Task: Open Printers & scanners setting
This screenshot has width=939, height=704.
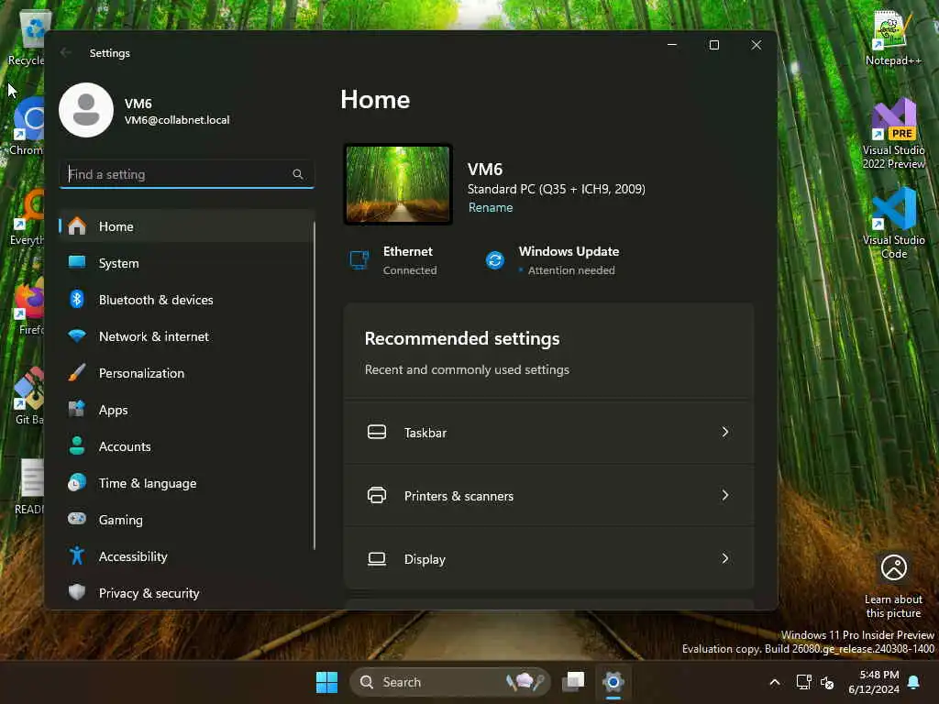Action: tap(548, 496)
